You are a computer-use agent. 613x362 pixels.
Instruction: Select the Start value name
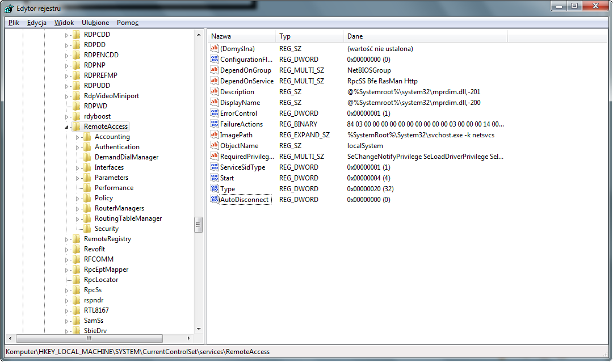coord(226,178)
